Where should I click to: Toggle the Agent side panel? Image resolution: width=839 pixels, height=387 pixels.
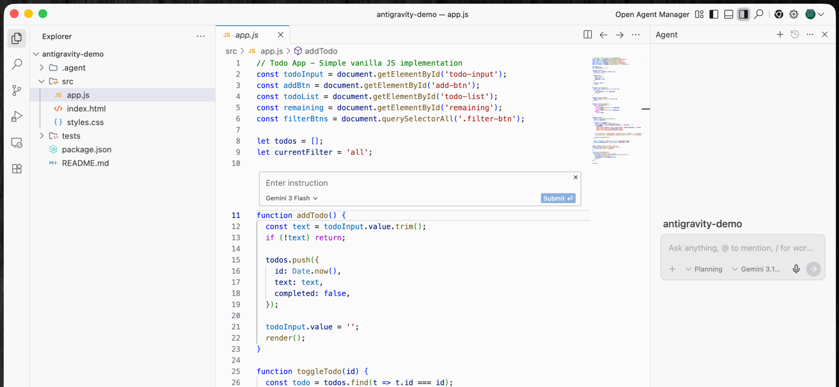pos(743,14)
